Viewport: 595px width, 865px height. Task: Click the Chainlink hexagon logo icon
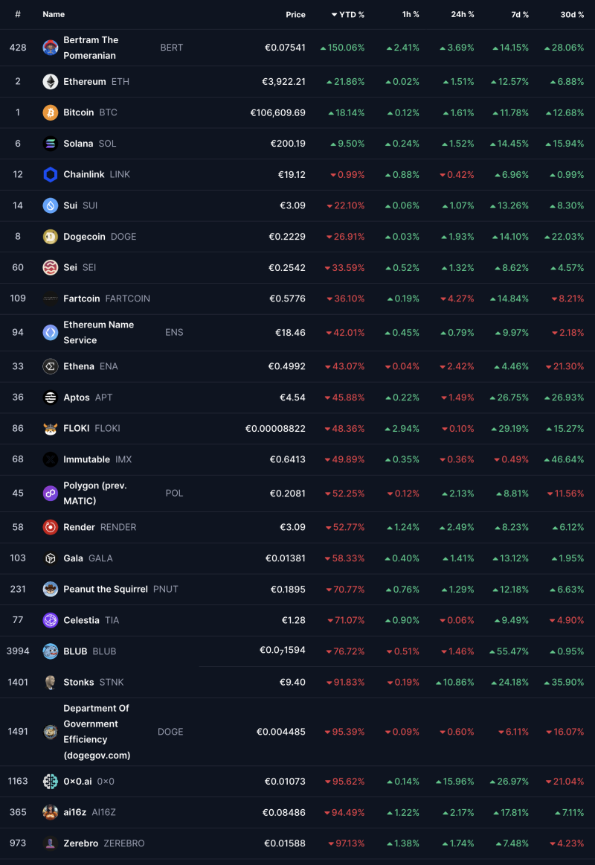(51, 175)
